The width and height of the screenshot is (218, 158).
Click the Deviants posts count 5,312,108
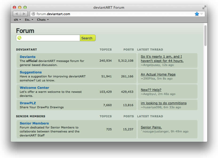coord(126,61)
